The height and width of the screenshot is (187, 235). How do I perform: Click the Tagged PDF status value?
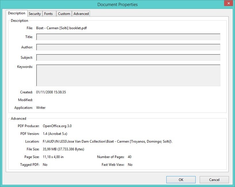point(45,164)
